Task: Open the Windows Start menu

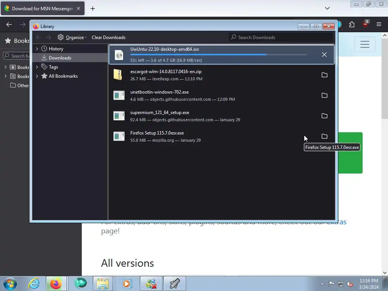Action: pyautogui.click(x=10, y=283)
